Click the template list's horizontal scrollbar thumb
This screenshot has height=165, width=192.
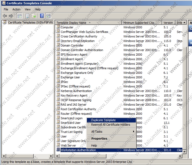click(x=83, y=156)
